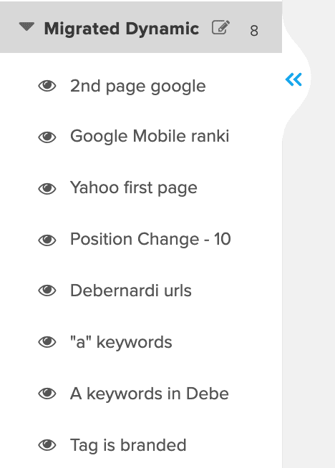This screenshot has width=335, height=468.
Task: Toggle eye icon for Google Mobile ranki
Action: 47,137
